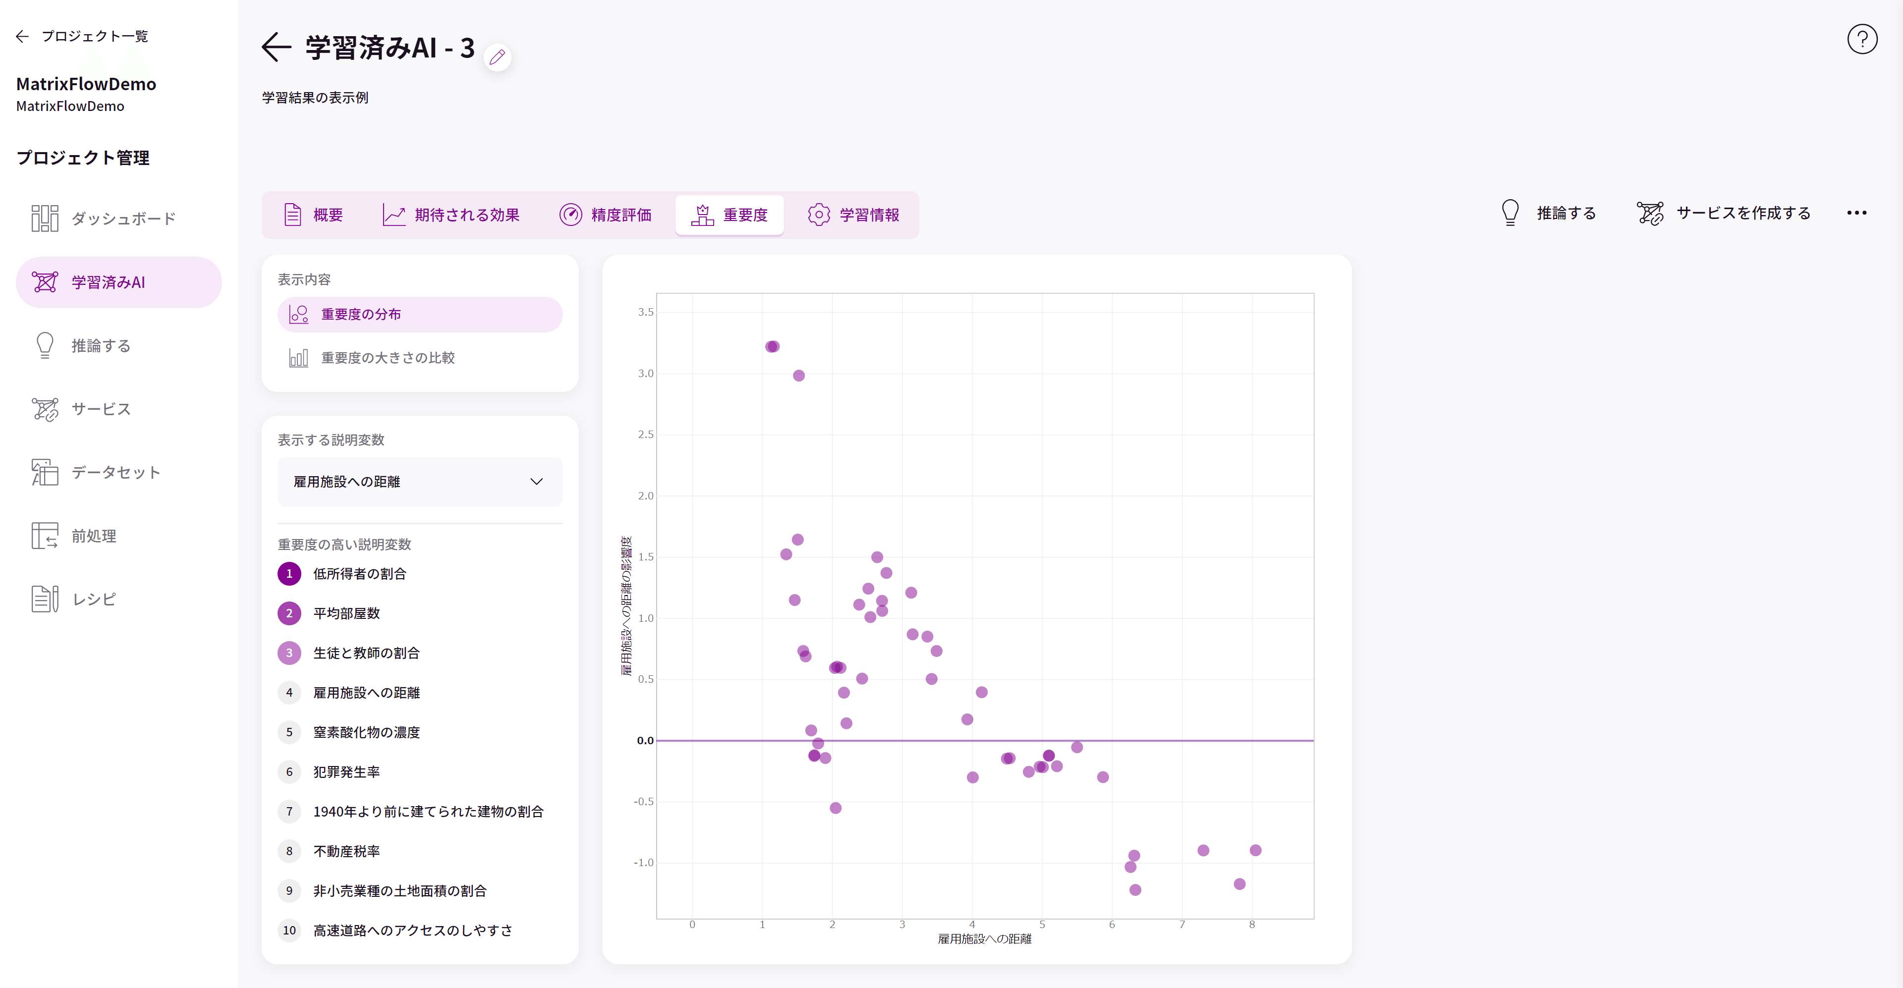
Task: Expand the 雇用施設への距離 variable dropdown
Action: [420, 482]
